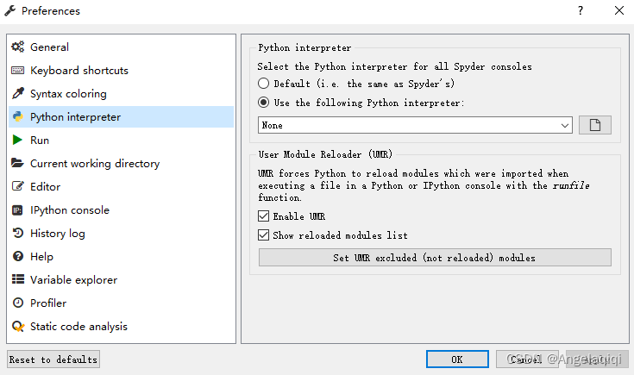The height and width of the screenshot is (375, 634).
Task: Click the General gears icon
Action: [x=17, y=47]
